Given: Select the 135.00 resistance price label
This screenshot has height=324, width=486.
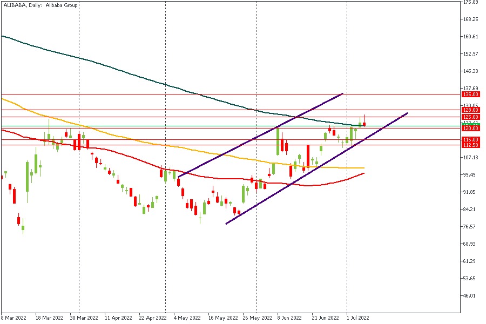Looking at the screenshot, I should point(470,94).
